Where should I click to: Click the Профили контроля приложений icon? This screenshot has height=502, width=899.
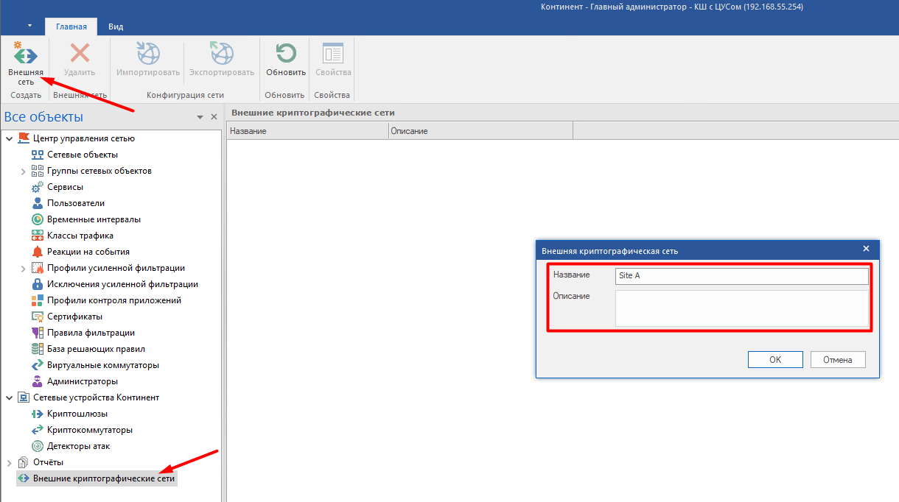(x=38, y=300)
